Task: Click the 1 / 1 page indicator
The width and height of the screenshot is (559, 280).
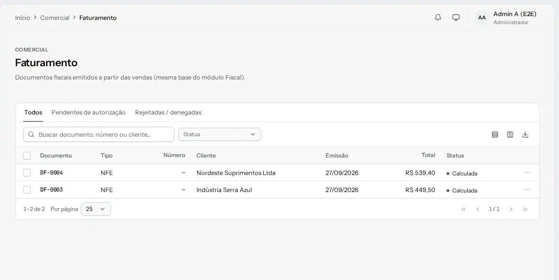Action: pos(494,209)
